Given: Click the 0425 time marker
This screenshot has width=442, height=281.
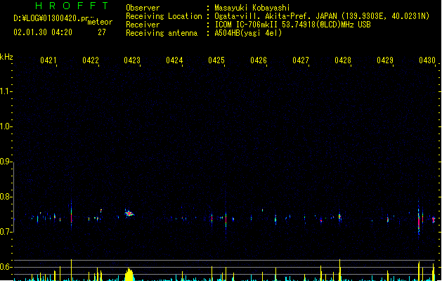Looking at the screenshot, I should (216, 60).
